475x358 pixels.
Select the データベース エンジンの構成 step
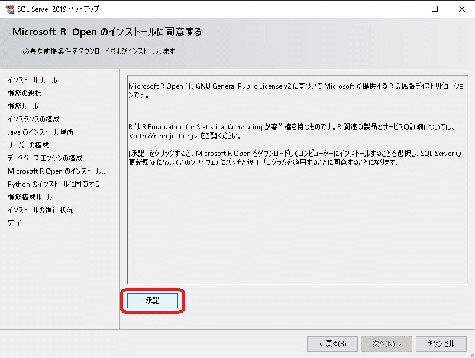[45, 158]
